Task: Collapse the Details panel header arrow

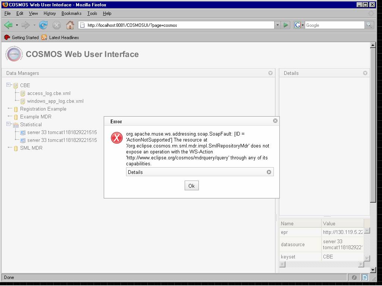Action: 365,73
